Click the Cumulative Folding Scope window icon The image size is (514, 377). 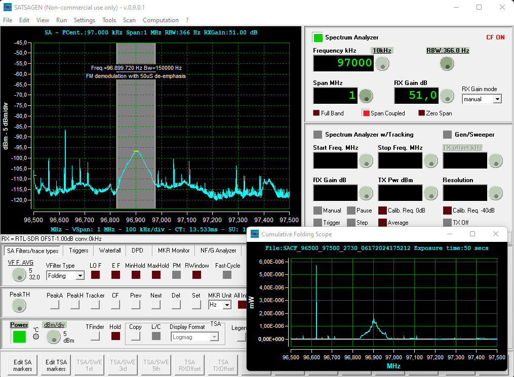255,234
